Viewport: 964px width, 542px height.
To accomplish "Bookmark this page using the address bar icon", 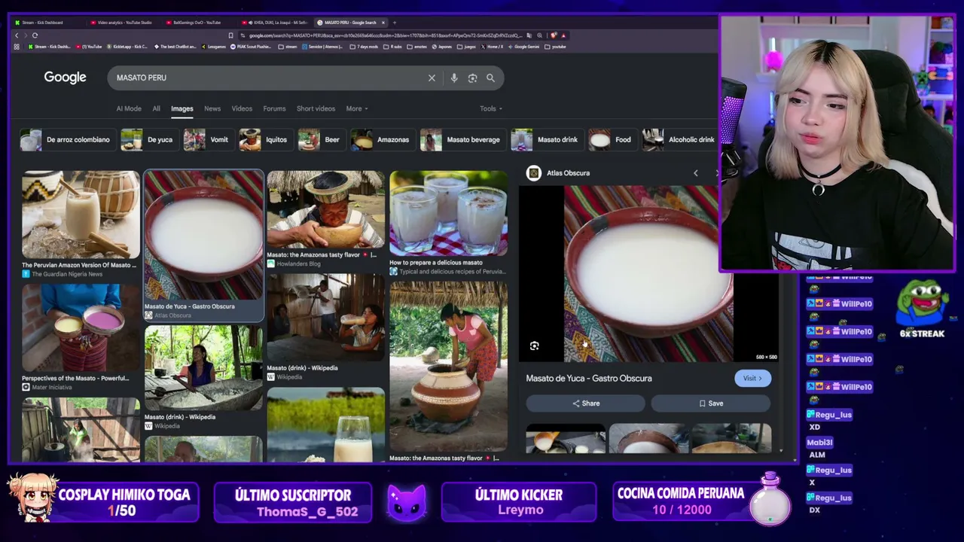I will point(230,35).
